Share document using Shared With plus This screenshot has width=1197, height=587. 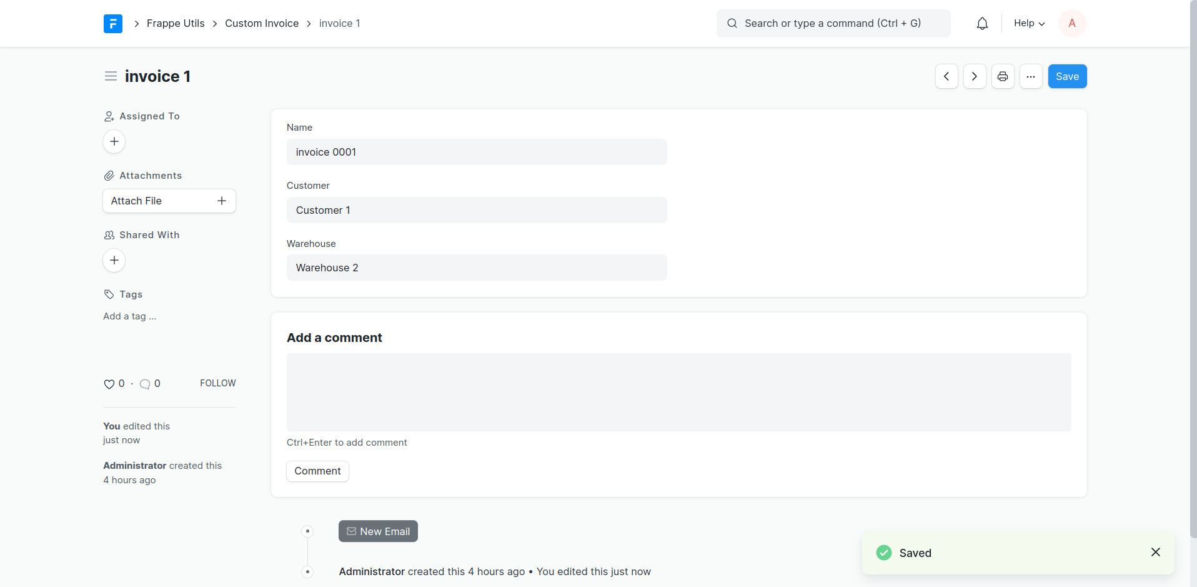tap(114, 261)
